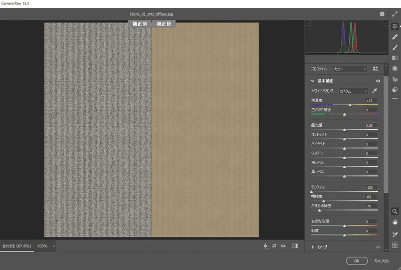The image size is (401, 270).
Task: Swap before and after settings
Action: click(x=274, y=246)
